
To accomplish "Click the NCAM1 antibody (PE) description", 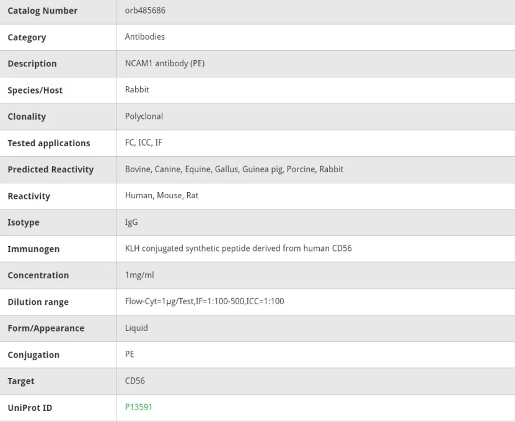I will point(165,63).
